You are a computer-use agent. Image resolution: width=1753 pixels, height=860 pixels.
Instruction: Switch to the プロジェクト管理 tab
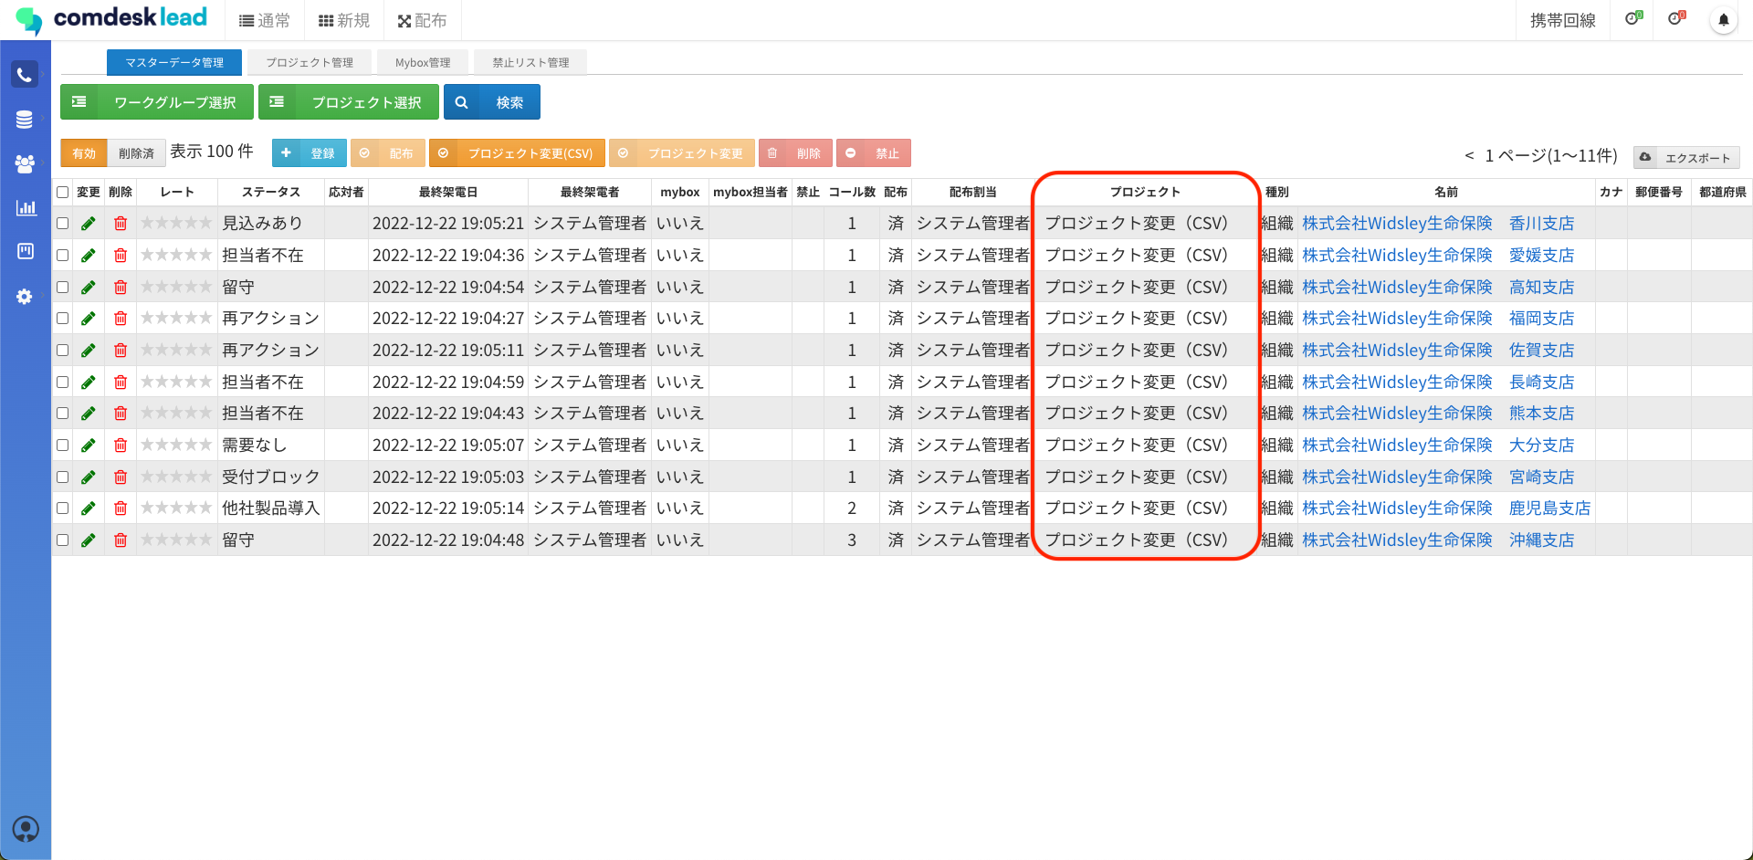pyautogui.click(x=310, y=63)
